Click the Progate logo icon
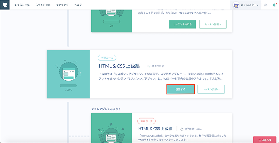 tap(5, 5)
